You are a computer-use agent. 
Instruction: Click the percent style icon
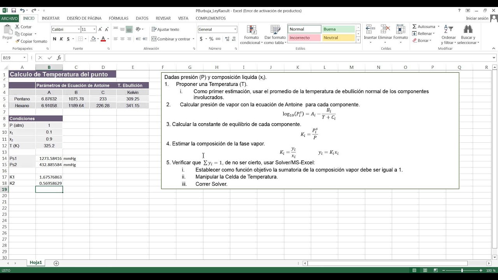pos(211,39)
